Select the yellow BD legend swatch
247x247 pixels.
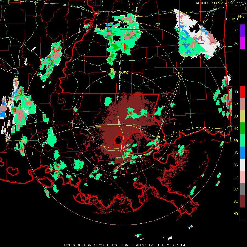tap(242, 116)
